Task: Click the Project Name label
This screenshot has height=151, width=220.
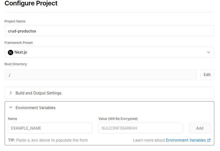Action: (15, 21)
